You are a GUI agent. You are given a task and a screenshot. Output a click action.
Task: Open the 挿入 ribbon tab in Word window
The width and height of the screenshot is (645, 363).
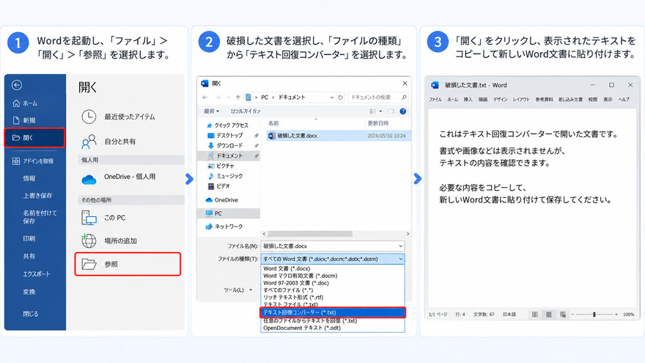pos(468,100)
